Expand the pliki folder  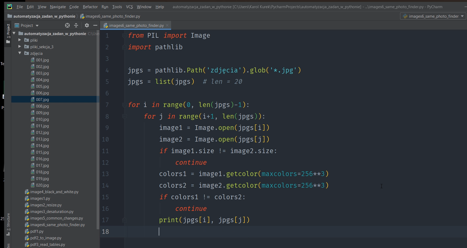[20, 40]
